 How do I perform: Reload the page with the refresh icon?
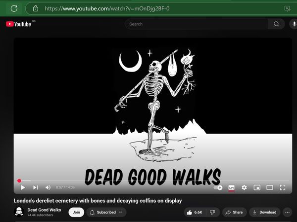(14, 8)
